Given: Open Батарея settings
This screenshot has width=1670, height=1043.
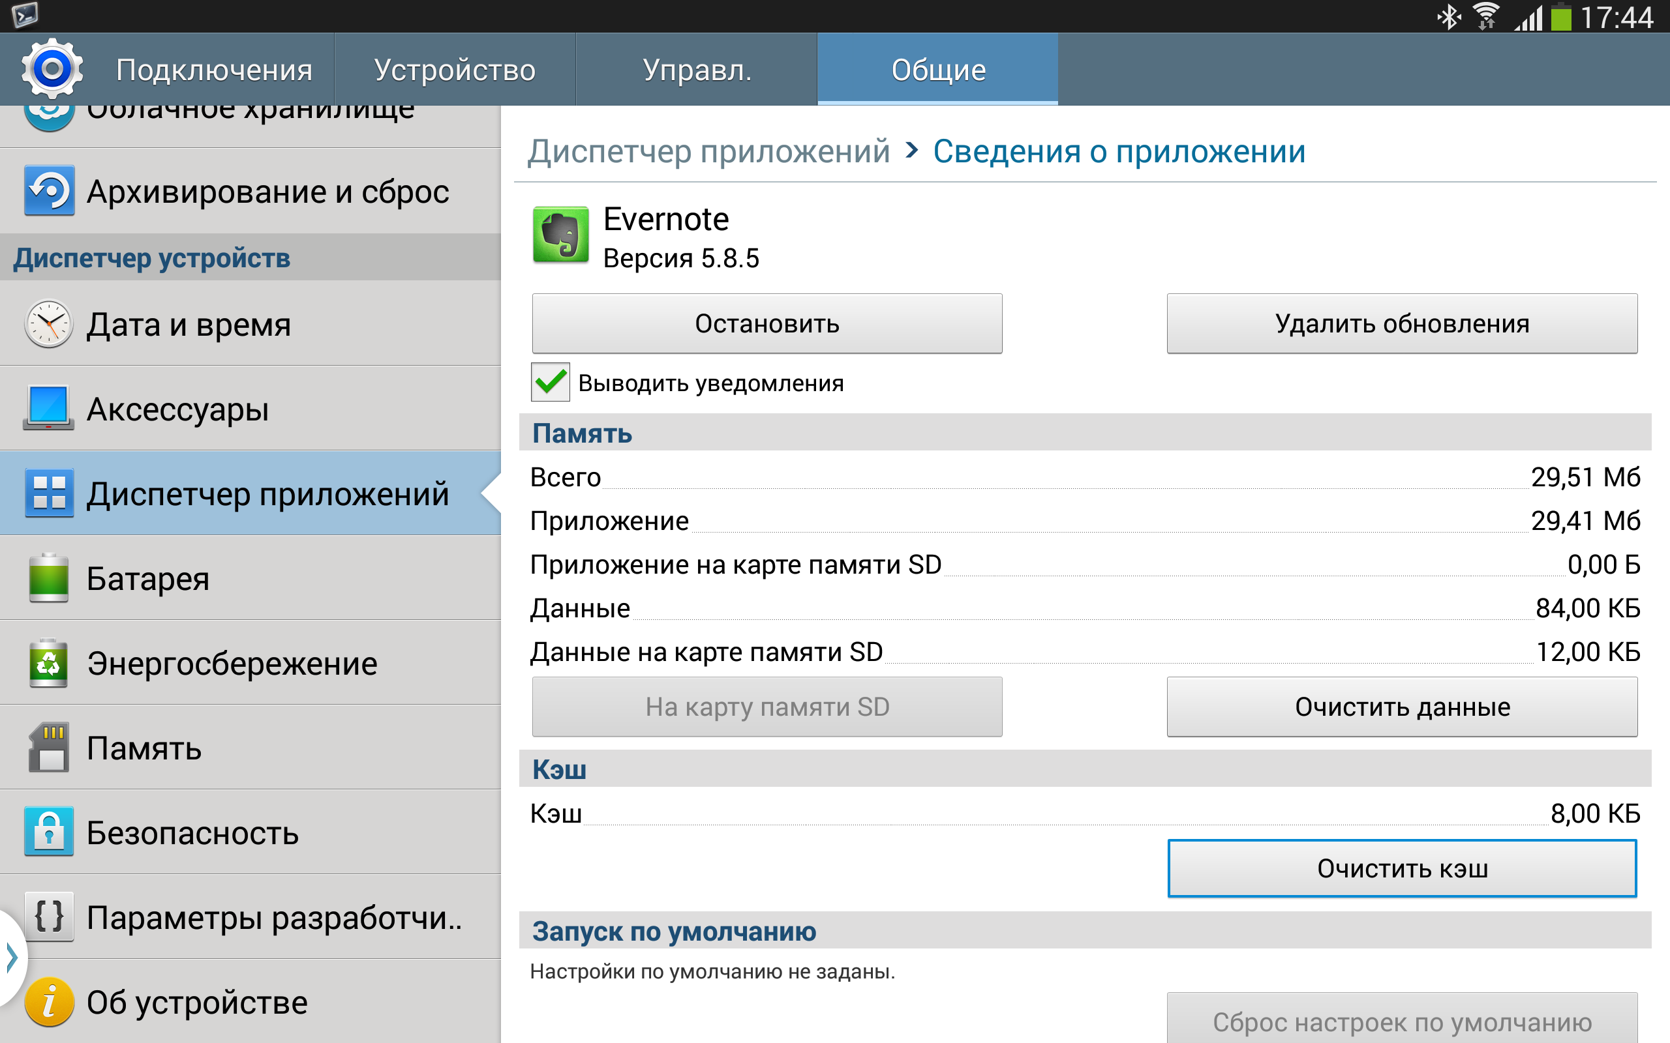Looking at the screenshot, I should pos(250,578).
